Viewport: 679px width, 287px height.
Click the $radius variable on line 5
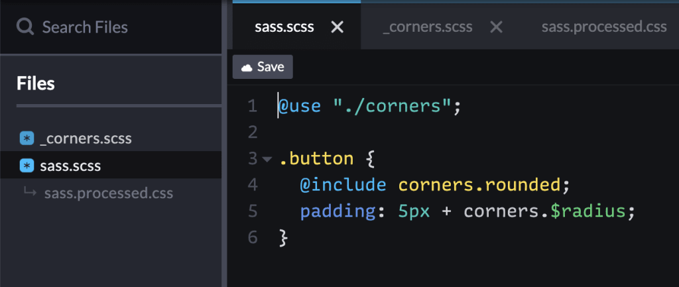click(589, 211)
